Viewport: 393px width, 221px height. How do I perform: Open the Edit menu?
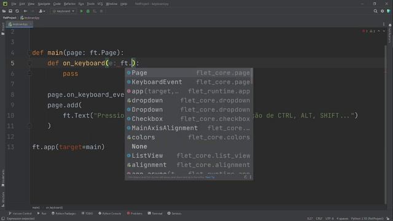point(22,4)
